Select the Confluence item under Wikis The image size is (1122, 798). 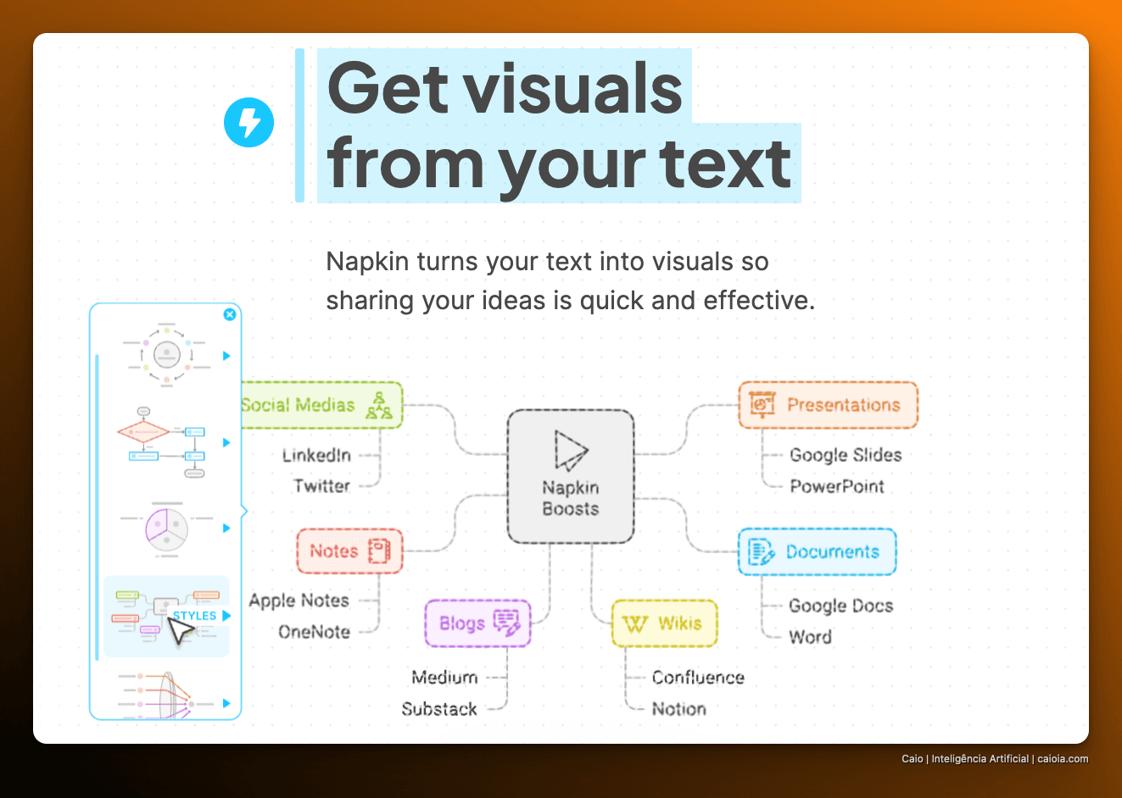pos(698,678)
